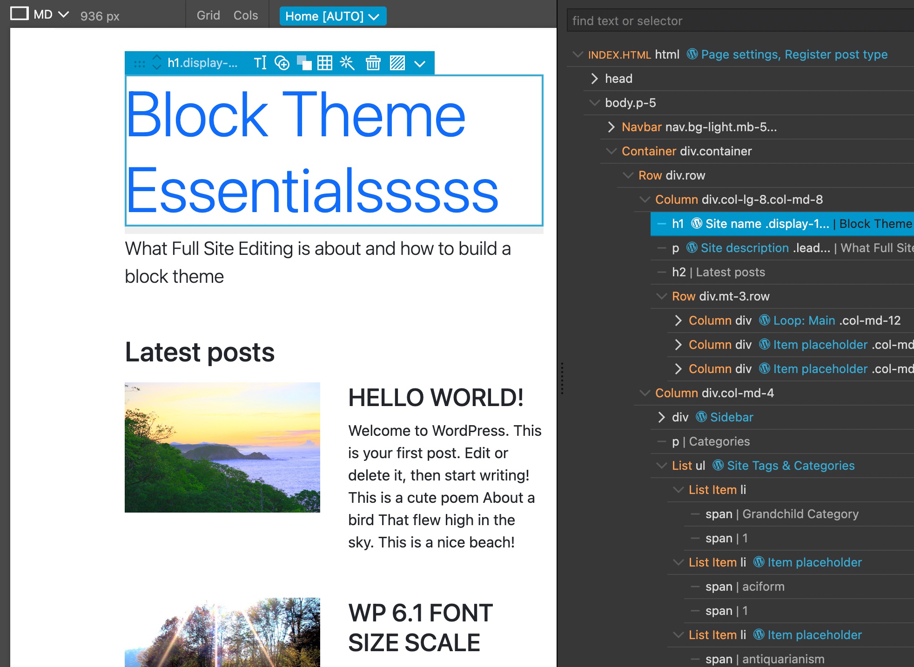Delete selected h1 with the trash icon

coord(373,63)
